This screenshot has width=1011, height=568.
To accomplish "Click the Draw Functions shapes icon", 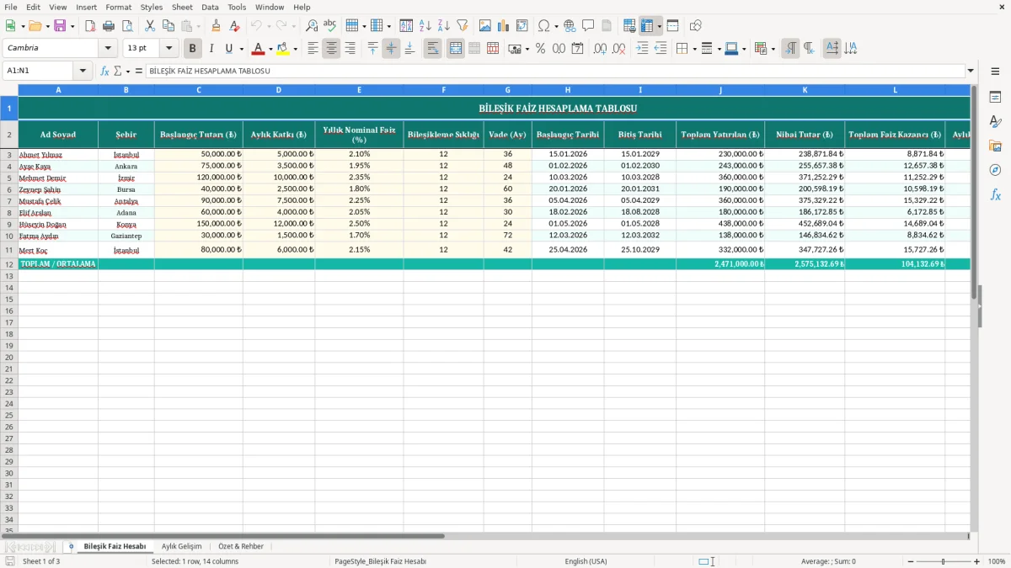I will (x=695, y=26).
